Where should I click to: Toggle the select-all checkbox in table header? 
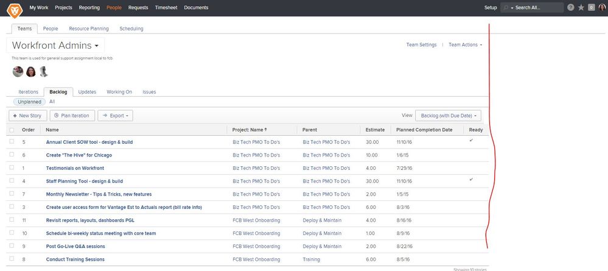(x=12, y=130)
